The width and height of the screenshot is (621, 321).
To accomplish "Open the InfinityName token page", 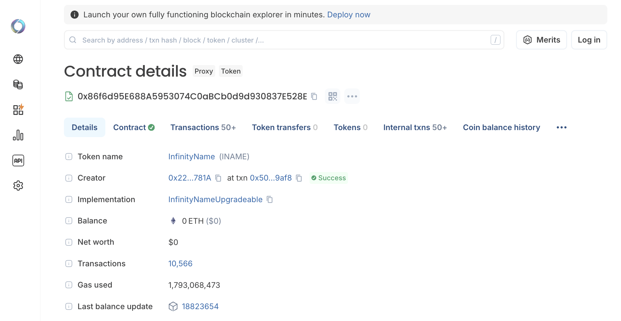I will pos(191,157).
